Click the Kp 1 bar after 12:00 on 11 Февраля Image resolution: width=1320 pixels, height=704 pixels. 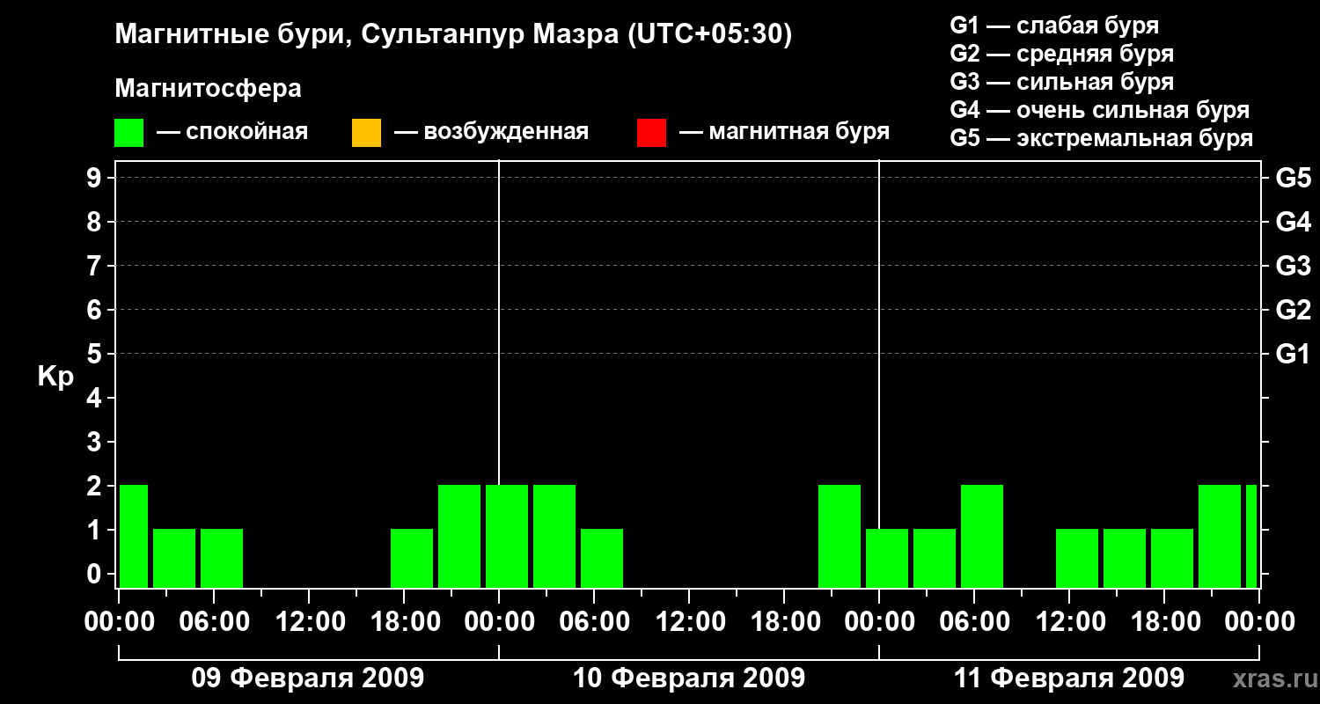coord(1077,558)
